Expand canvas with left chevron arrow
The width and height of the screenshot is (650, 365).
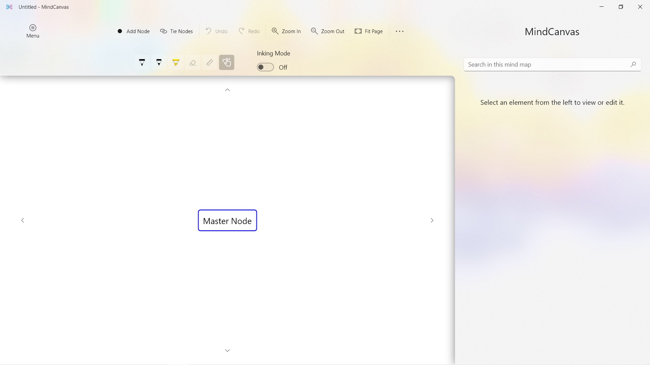23,220
